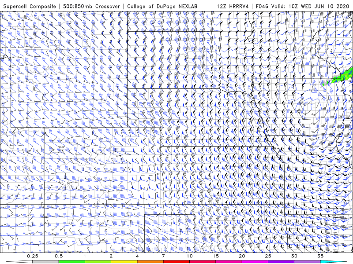Viewport: 353px width, 264px height.
Task: Click the legend value 0.5
Action: (x=59, y=256)
